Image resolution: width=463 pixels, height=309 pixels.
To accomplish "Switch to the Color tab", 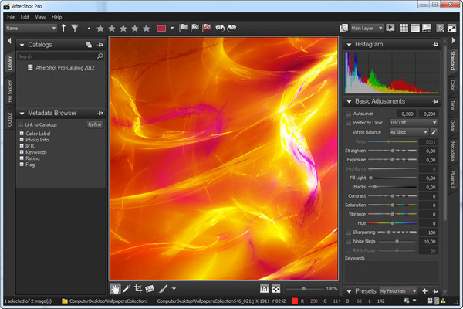I will [452, 84].
